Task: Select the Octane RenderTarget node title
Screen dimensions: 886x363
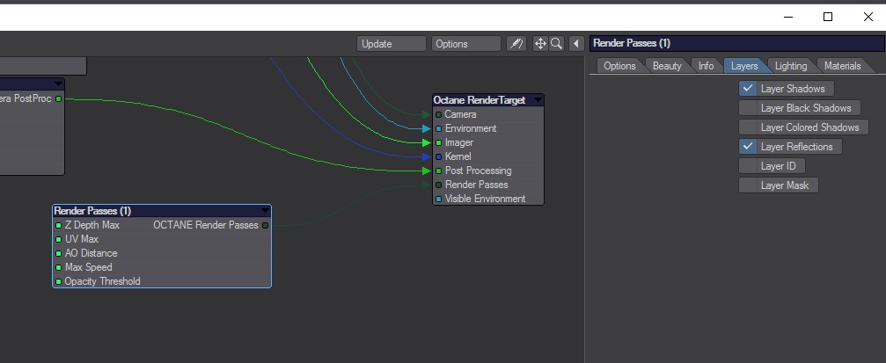Action: [x=480, y=100]
